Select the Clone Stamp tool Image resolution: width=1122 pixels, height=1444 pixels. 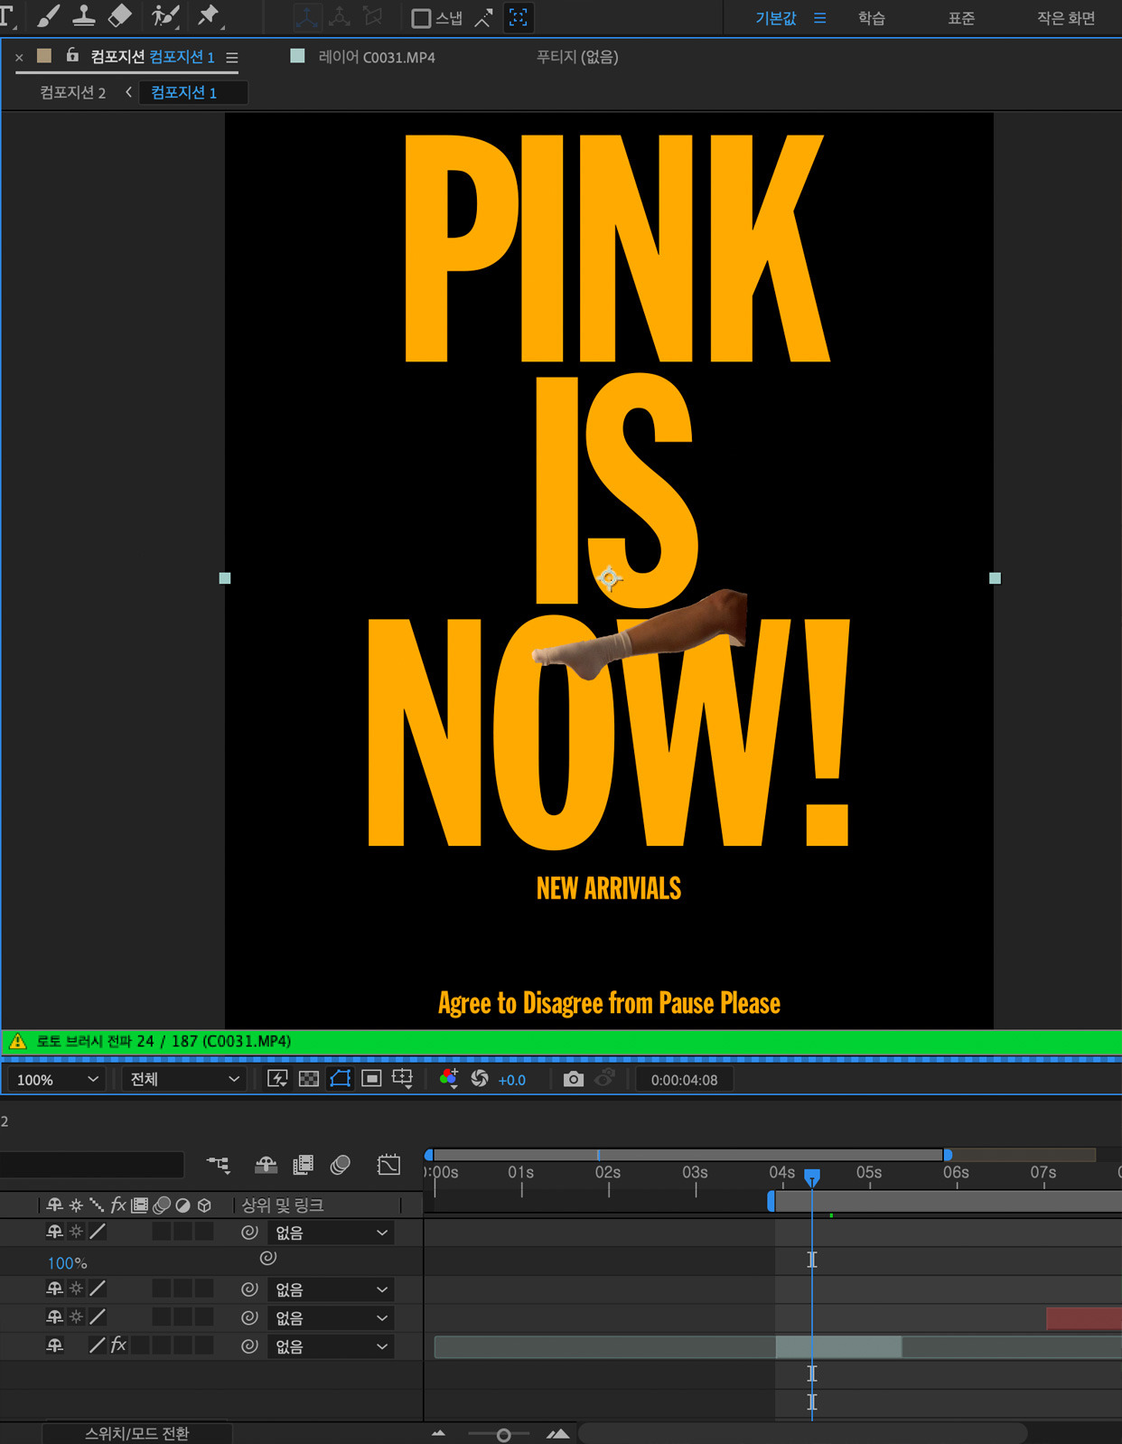click(83, 15)
